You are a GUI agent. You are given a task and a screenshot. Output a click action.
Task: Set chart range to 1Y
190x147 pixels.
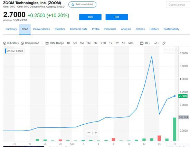(111, 43)
